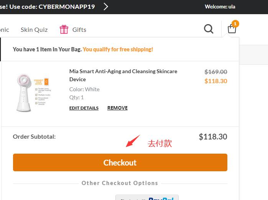Click the Welcome: ula account text

[220, 7]
